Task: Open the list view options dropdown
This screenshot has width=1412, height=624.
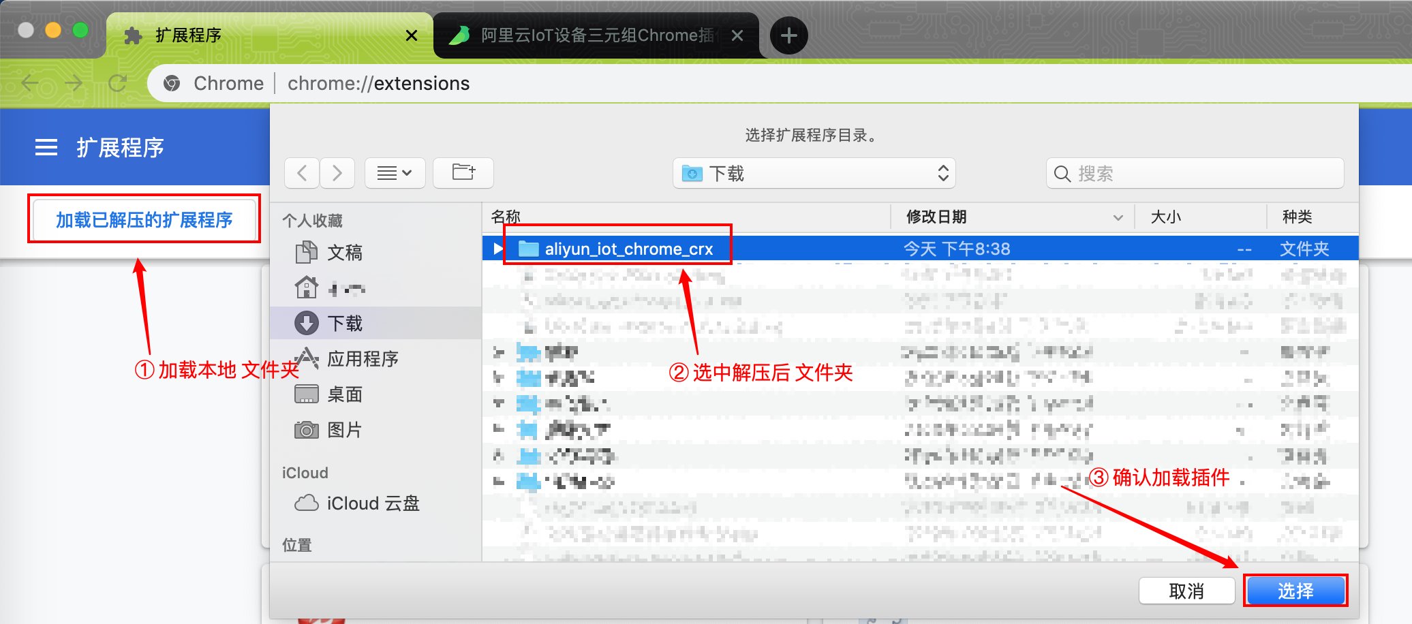Action: point(395,173)
